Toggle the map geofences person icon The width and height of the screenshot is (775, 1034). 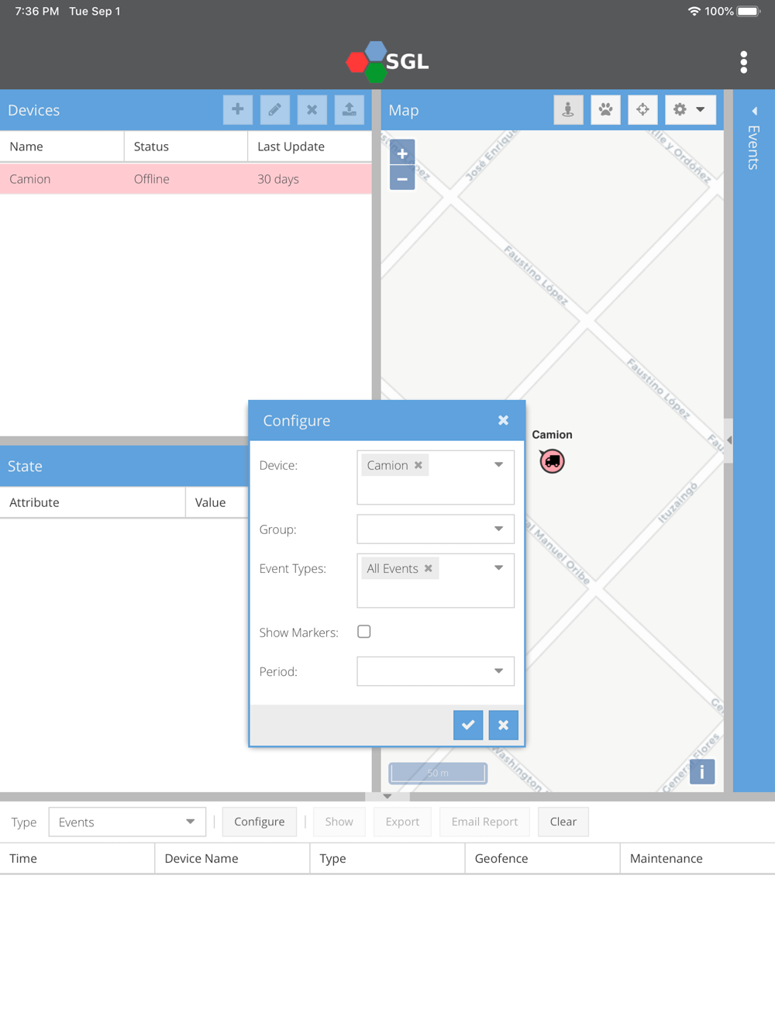pyautogui.click(x=568, y=110)
